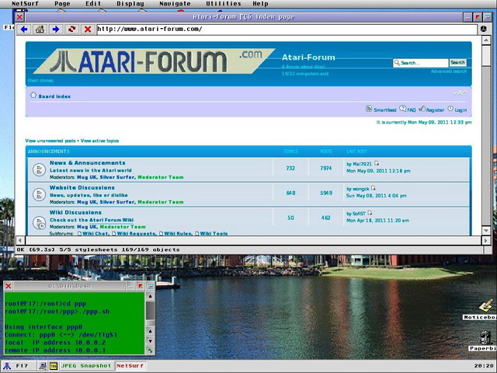Image resolution: width=497 pixels, height=373 pixels.
Task: Click the Search button on forum
Action: [457, 62]
